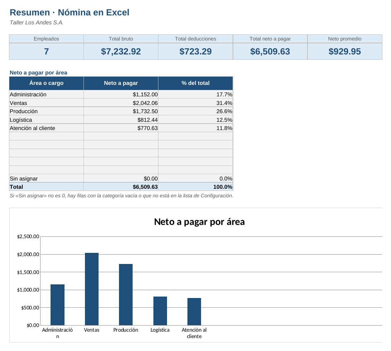391x351 pixels.
Task: Select the chart title 'Neto a pagar por área'
Action: coord(199,222)
